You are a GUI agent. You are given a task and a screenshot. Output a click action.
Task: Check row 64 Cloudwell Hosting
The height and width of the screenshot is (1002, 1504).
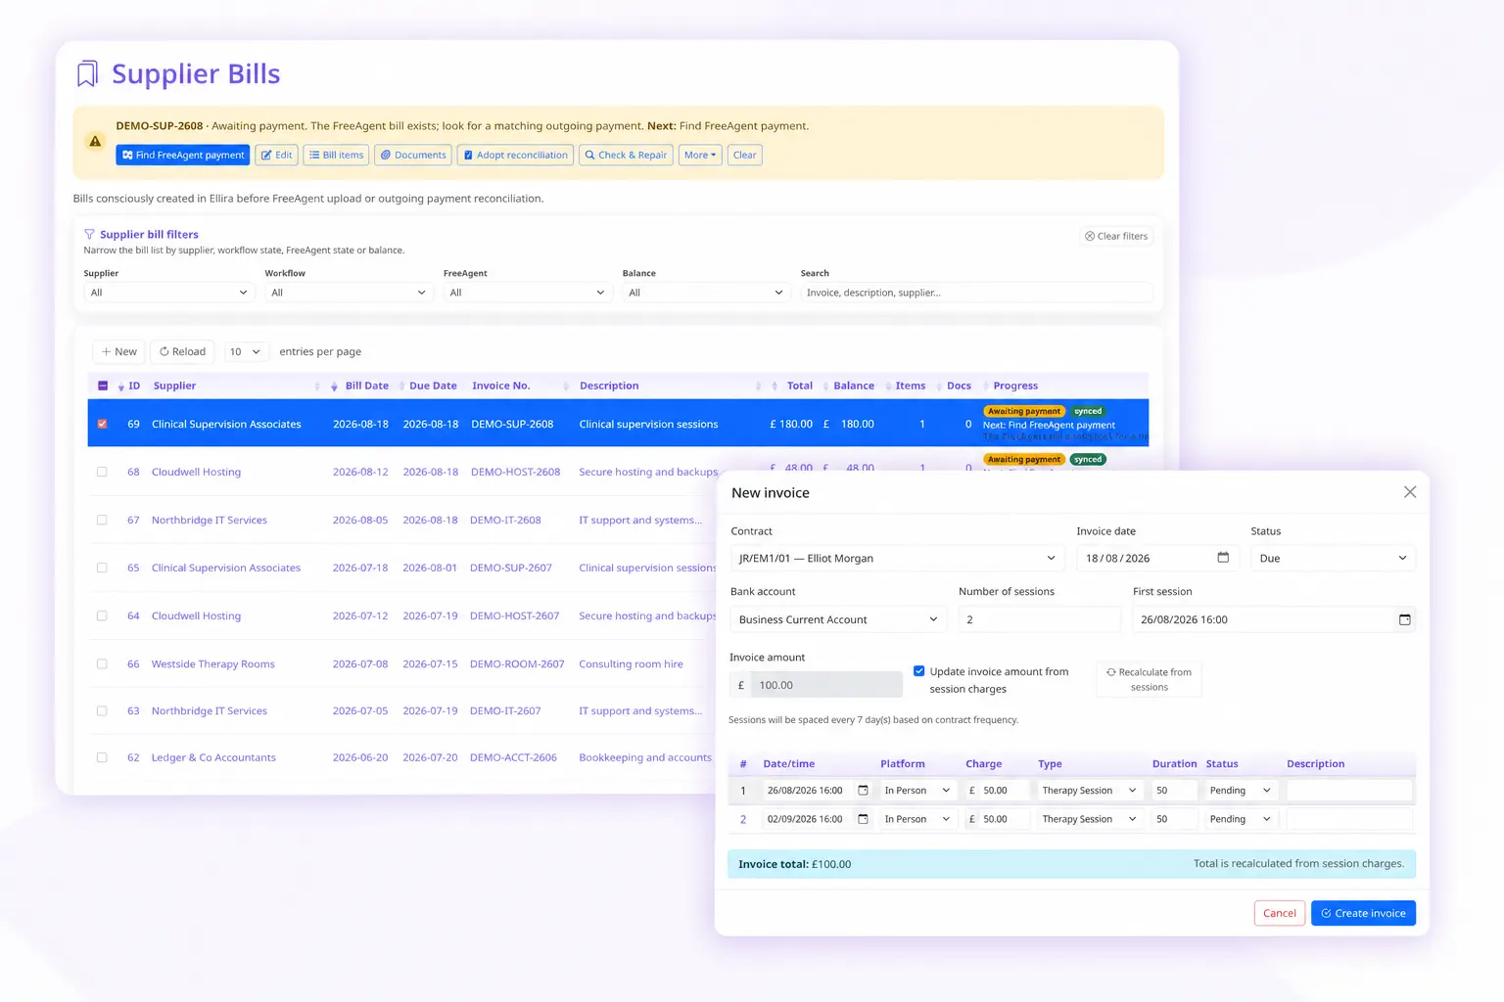102,615
